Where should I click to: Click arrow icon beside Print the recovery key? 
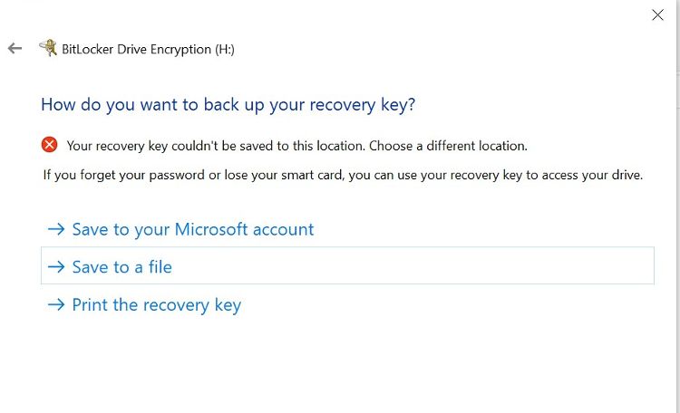55,305
